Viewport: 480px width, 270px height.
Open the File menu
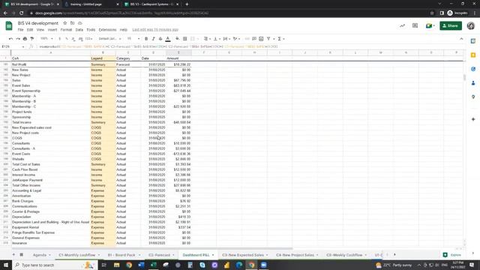(20, 30)
